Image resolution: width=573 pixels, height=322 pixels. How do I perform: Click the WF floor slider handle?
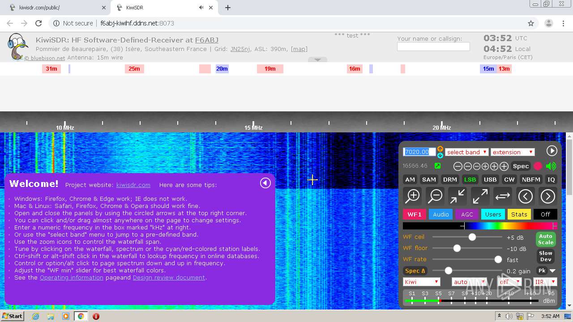[457, 248]
